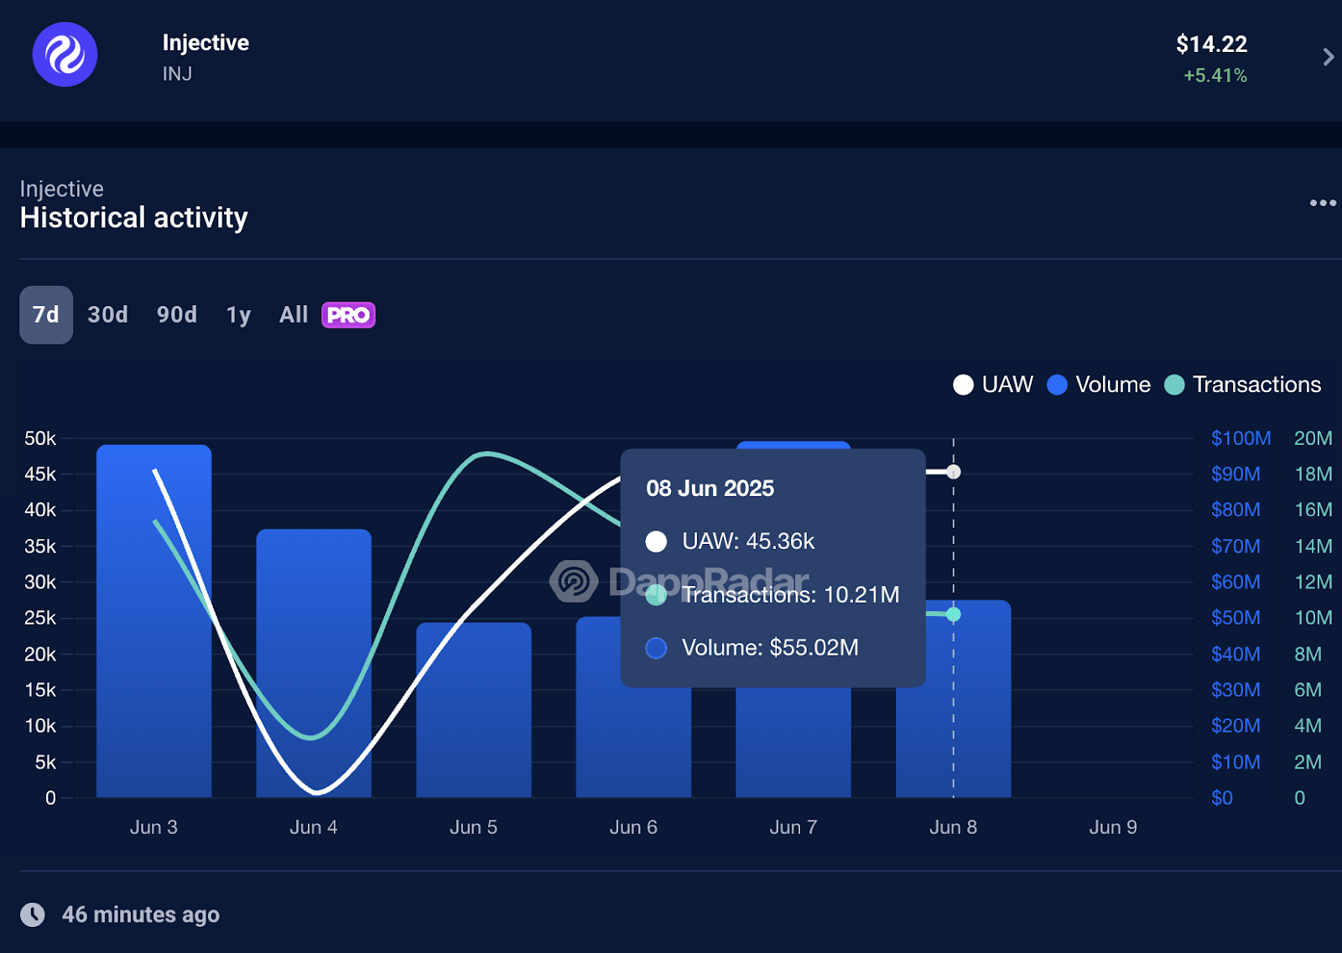
Task: Open the Injective token name link
Action: point(205,43)
